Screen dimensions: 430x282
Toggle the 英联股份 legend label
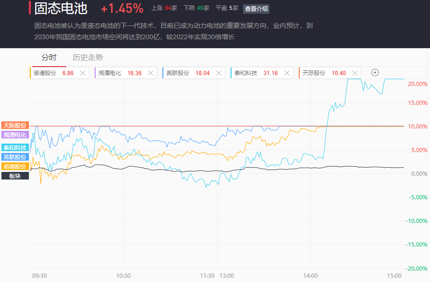15,157
